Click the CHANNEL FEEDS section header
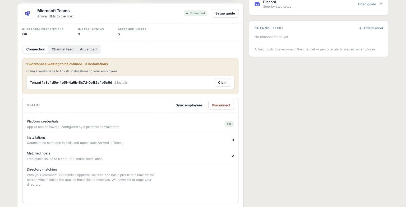 click(269, 28)
